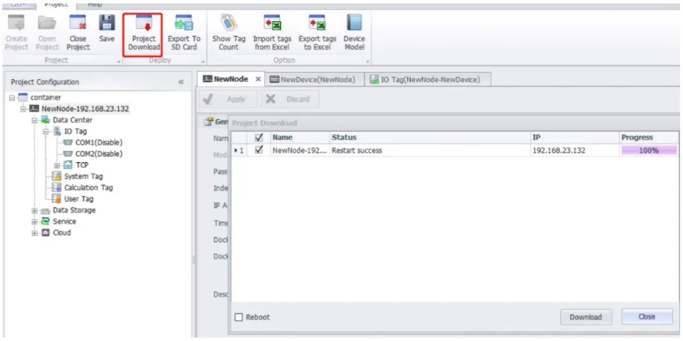Save the project using Save icon

[107, 23]
